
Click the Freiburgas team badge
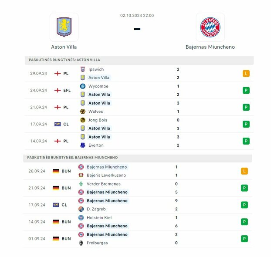[x=81, y=243]
